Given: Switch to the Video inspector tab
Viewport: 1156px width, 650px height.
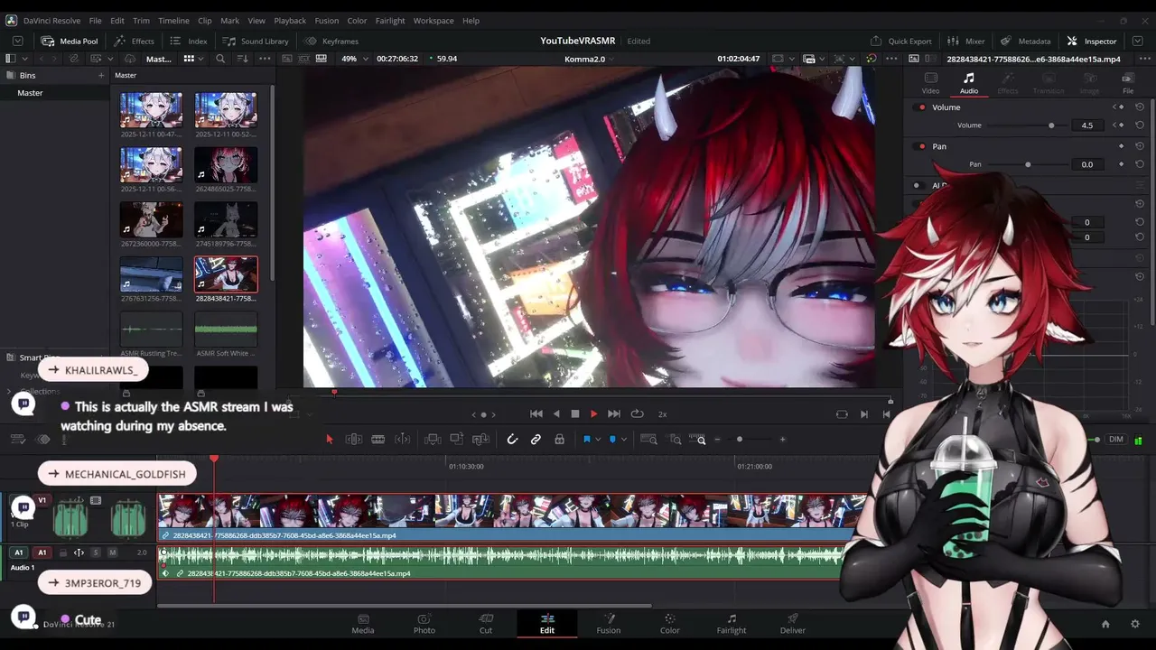Looking at the screenshot, I should click(x=930, y=83).
